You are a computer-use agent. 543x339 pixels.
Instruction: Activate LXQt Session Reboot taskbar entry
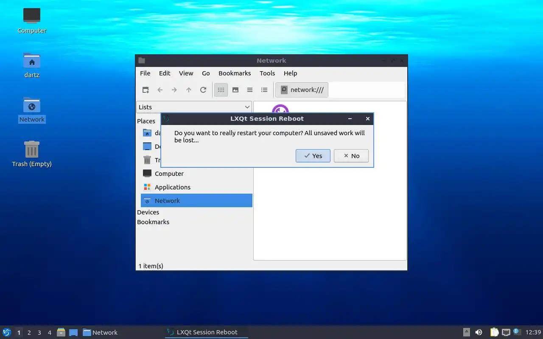point(206,332)
